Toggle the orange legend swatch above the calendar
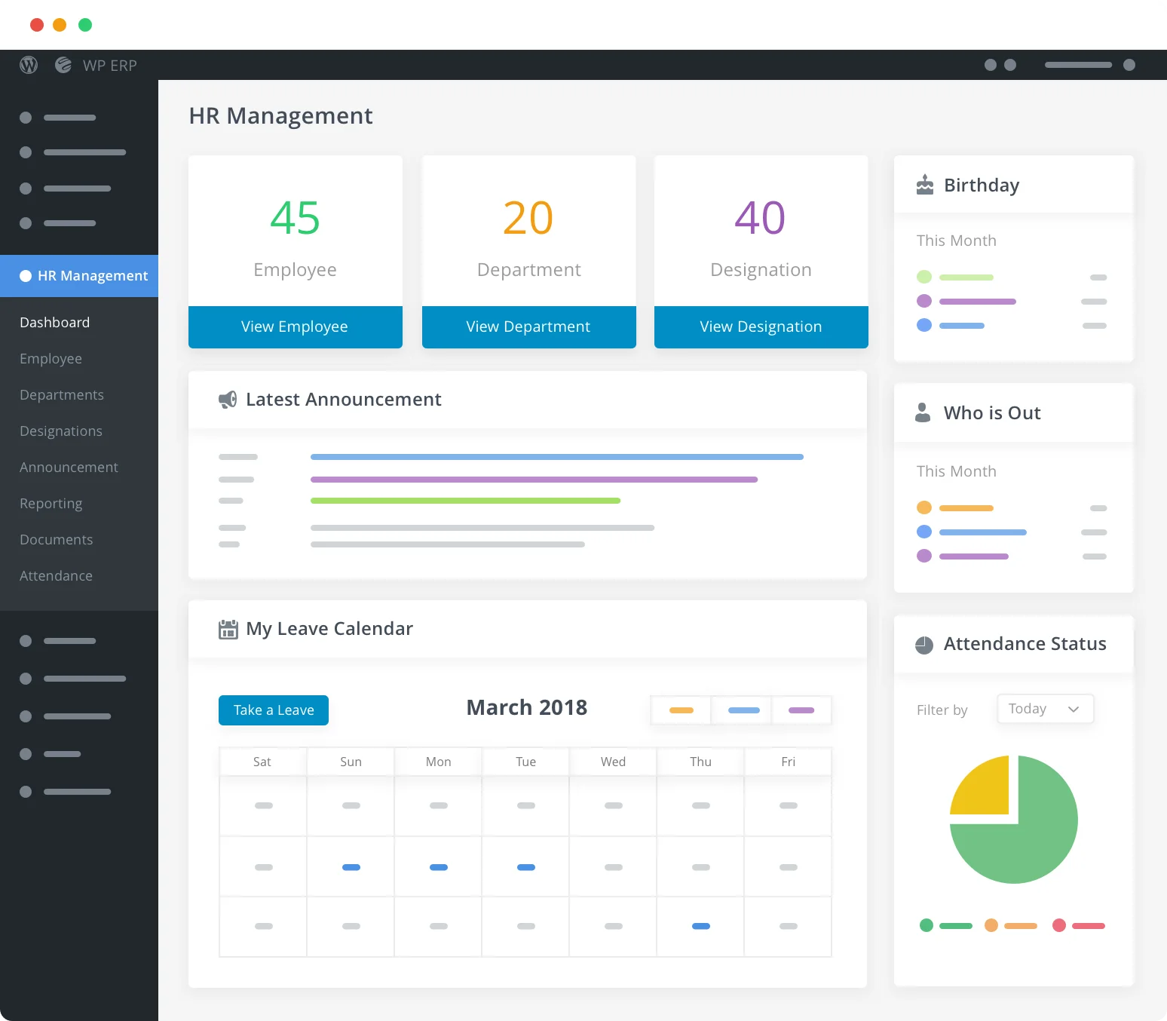 pyautogui.click(x=681, y=710)
